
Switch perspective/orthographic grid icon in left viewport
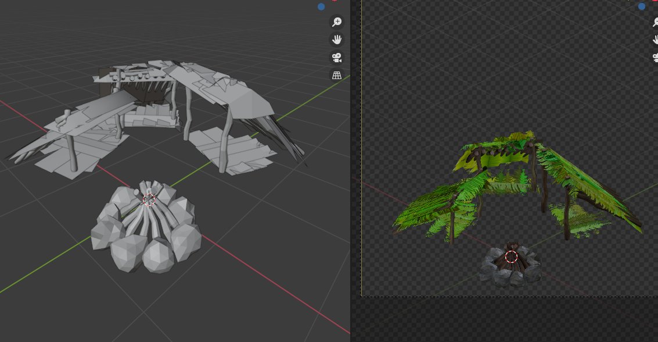[x=337, y=75]
